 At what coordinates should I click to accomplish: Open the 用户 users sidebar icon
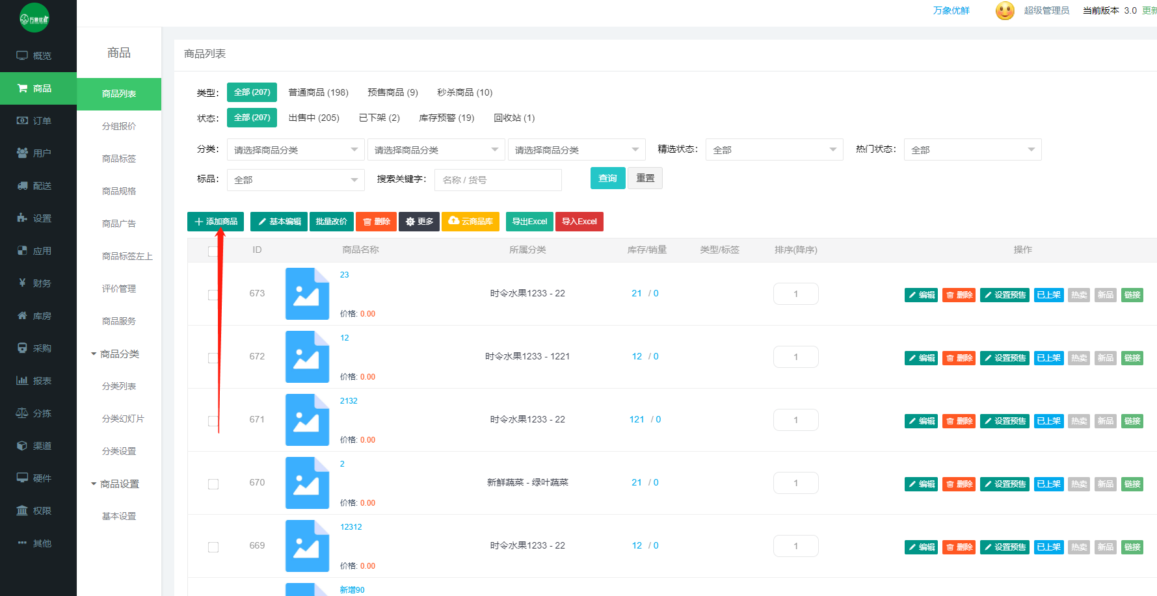22,153
